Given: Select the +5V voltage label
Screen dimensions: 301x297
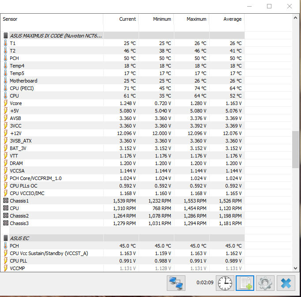Looking at the screenshot, I should coord(15,111).
